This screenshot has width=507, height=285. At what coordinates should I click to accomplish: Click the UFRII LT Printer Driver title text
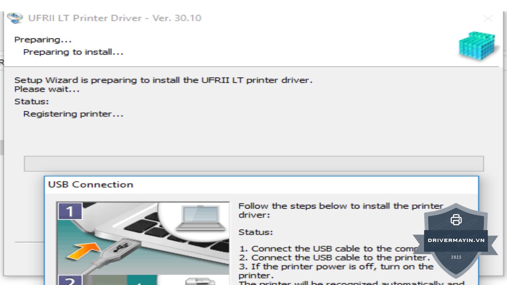[x=115, y=18]
